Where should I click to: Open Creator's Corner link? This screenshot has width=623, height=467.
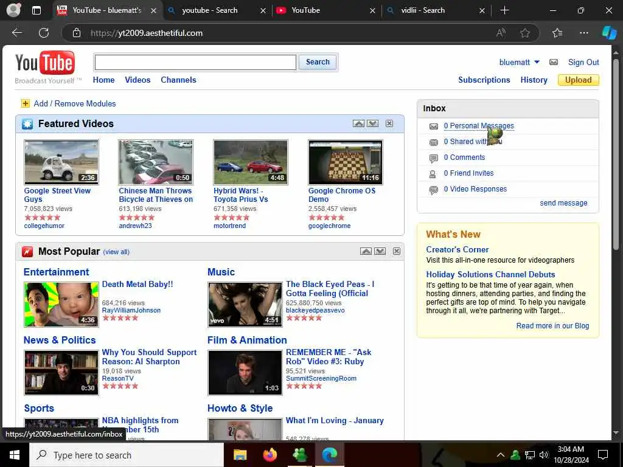[458, 249]
